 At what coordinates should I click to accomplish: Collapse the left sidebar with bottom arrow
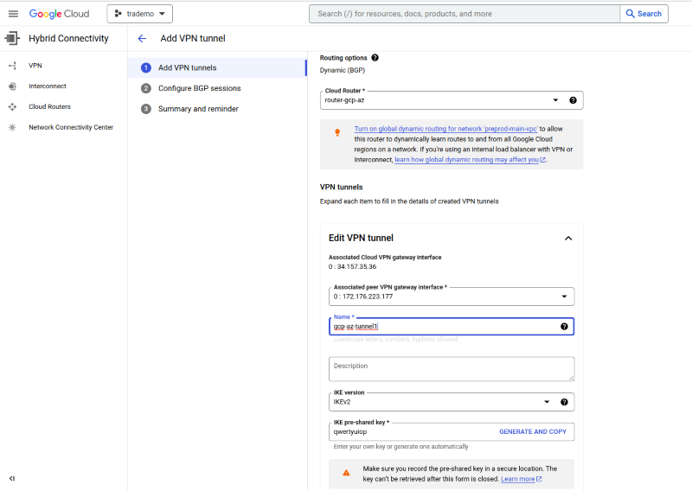[x=12, y=478]
